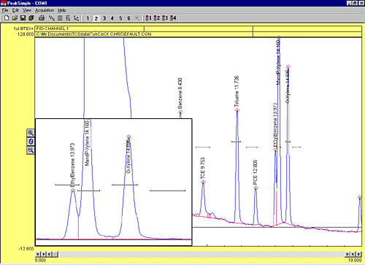Click the horizontal time scrollbar track
Viewport: 365px width, 265px height.
click(x=201, y=254)
